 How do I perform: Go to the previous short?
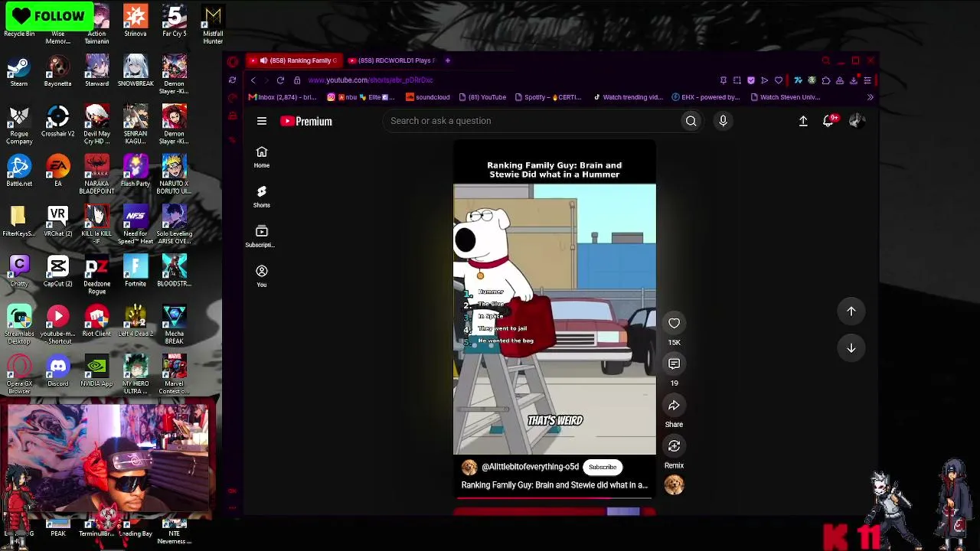pos(851,311)
